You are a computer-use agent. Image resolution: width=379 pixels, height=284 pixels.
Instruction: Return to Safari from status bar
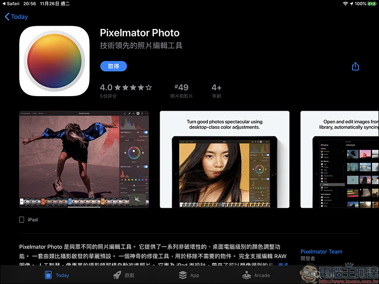(x=10, y=4)
